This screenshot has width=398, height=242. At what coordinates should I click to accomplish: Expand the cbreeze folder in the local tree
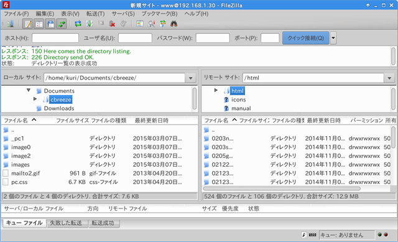coord(35,99)
